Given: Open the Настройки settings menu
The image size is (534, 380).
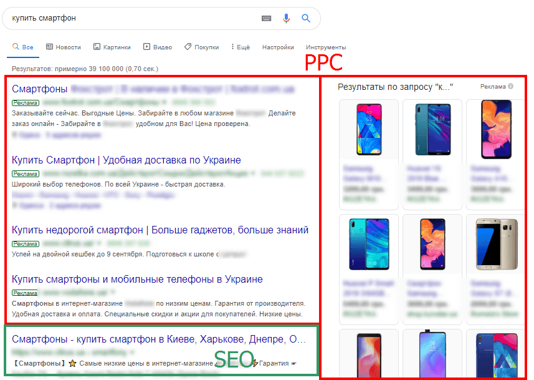Looking at the screenshot, I should point(278,47).
